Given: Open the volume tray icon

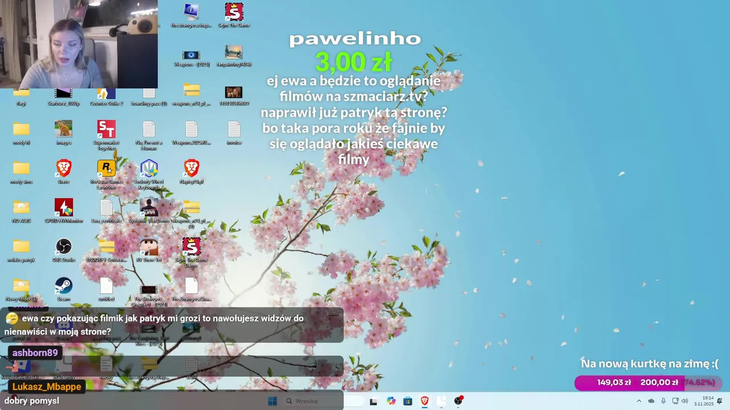Looking at the screenshot, I should point(684,401).
